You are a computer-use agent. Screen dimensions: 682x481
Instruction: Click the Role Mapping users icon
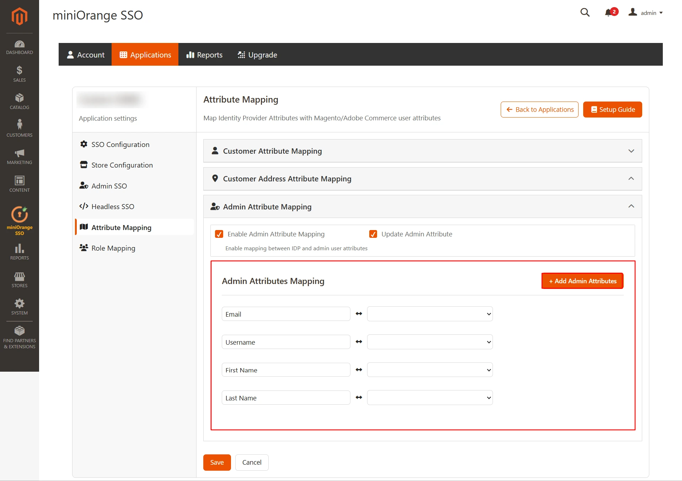[x=84, y=248]
